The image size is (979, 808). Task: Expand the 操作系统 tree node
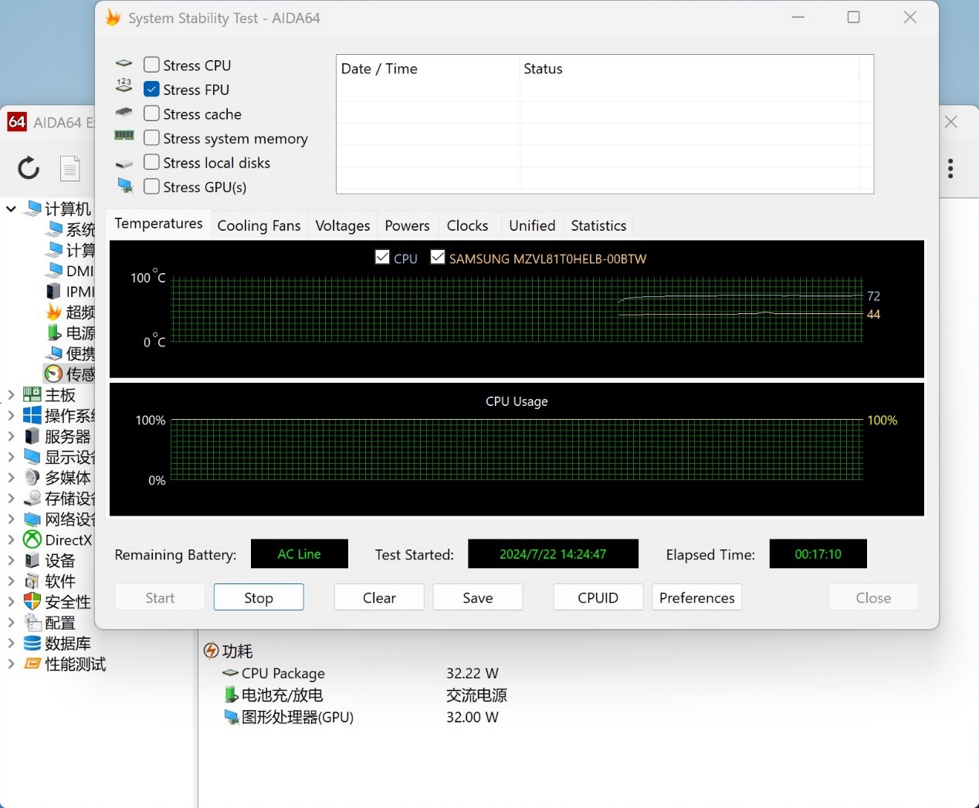pyautogui.click(x=11, y=415)
